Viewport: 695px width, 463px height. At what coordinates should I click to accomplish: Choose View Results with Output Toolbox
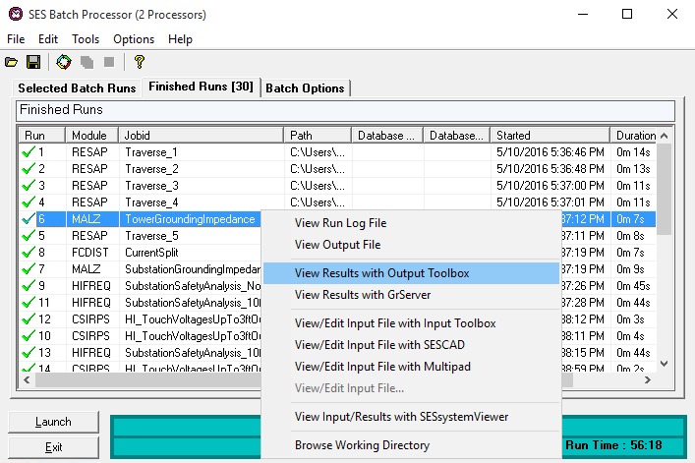[411, 273]
